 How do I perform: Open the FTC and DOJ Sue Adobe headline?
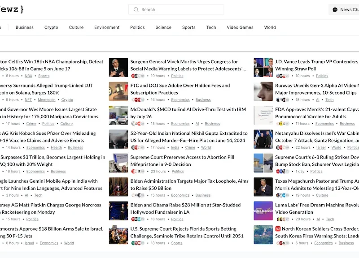click(180, 89)
